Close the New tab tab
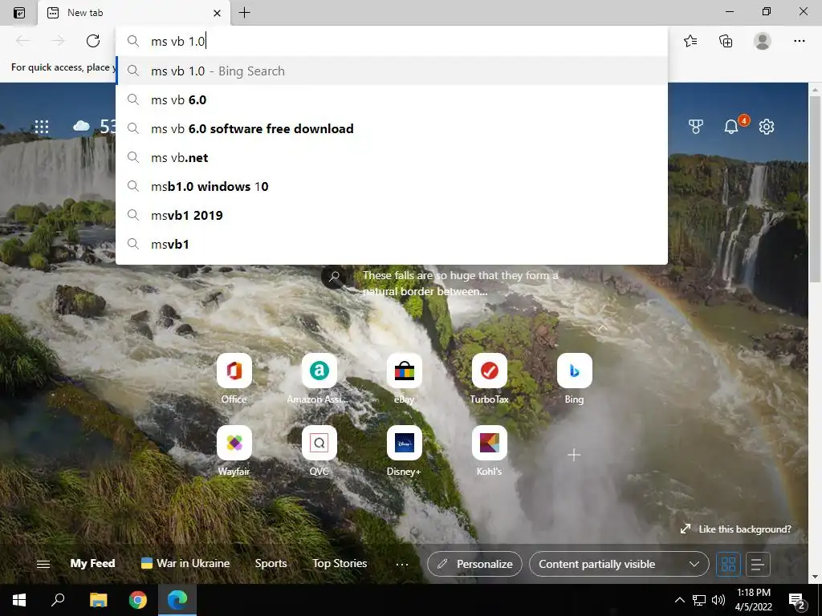822x616 pixels. tap(217, 13)
